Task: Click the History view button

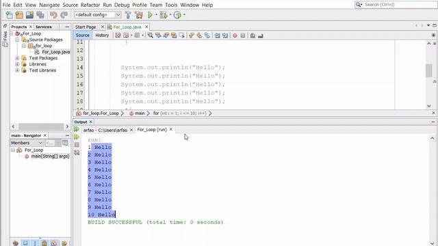Action: click(x=102, y=36)
